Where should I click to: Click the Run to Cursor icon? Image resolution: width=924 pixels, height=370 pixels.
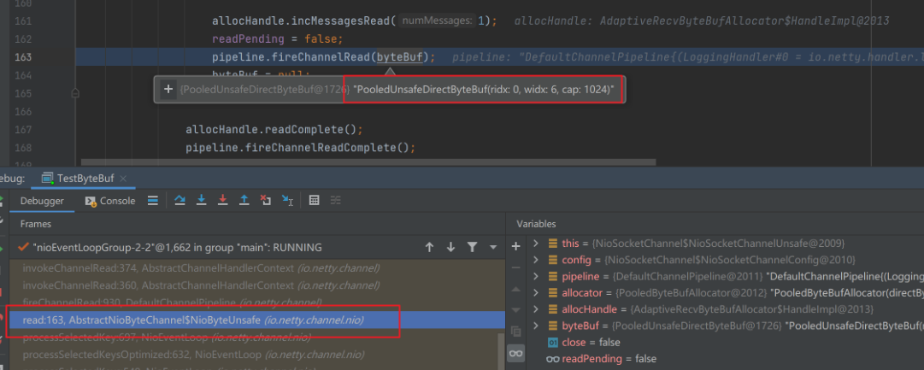tap(287, 201)
